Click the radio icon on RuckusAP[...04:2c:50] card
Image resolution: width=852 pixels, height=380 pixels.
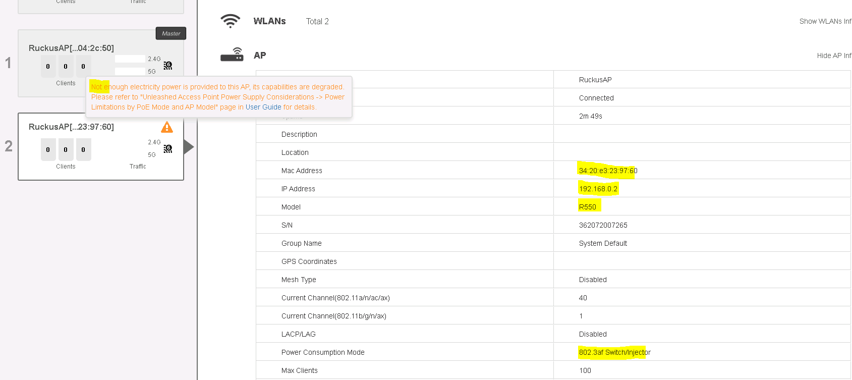pos(168,66)
